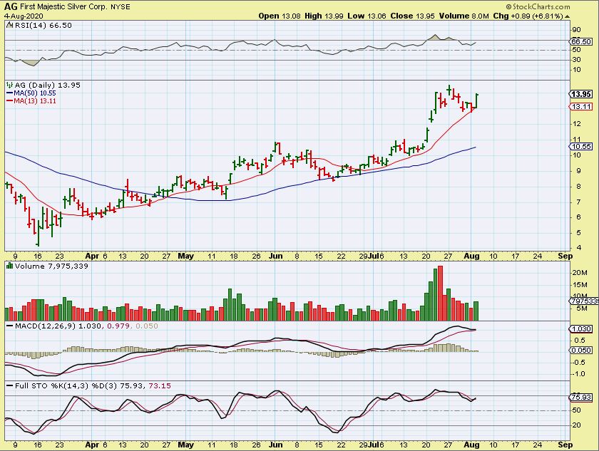
Task: Click the OHLC bar icon beside AG (Daily)
Action: pyautogui.click(x=10, y=85)
